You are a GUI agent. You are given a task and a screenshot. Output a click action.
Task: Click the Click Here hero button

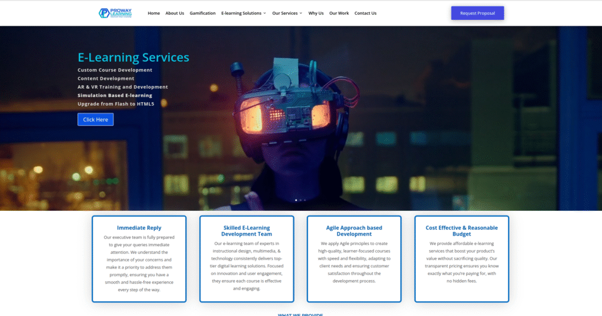(x=95, y=119)
